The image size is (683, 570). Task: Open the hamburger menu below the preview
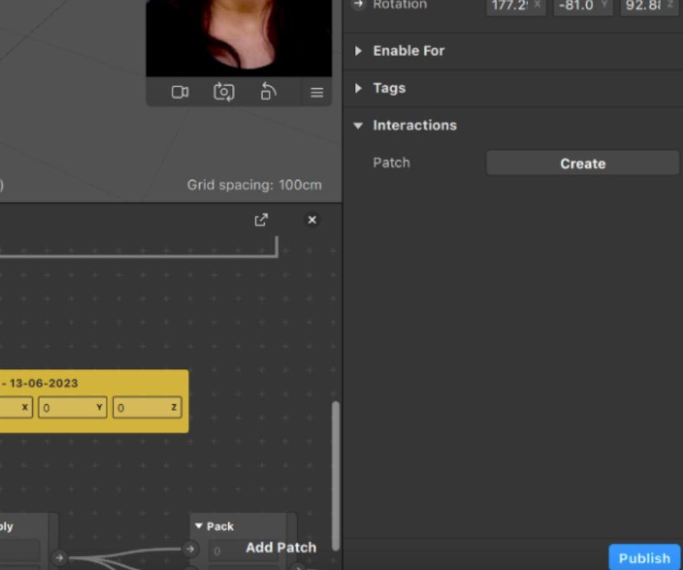316,92
